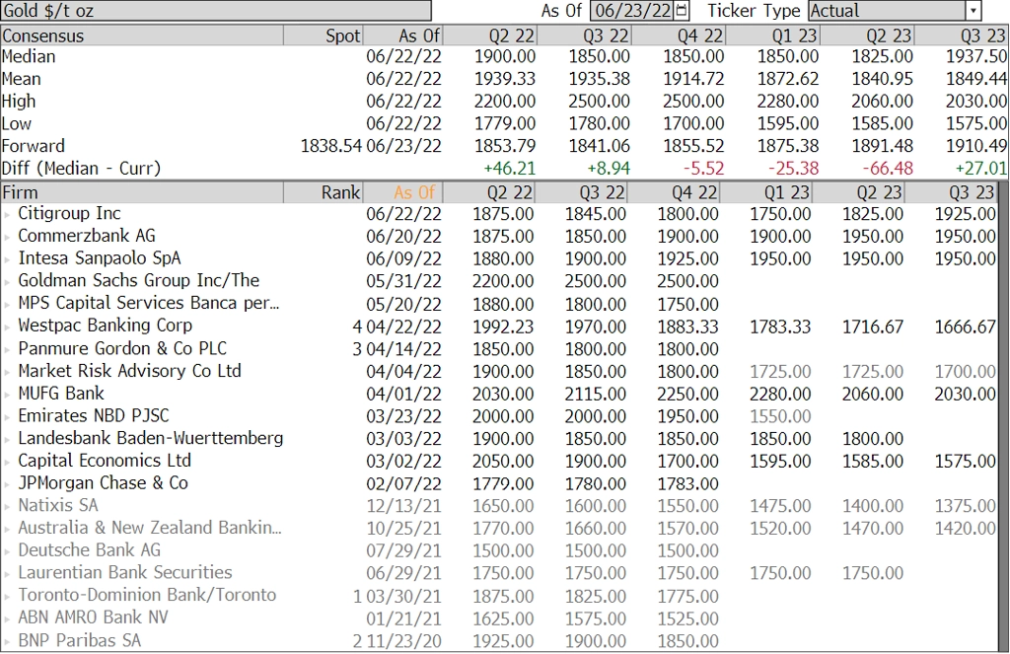Click MUFG Bank Q1 23 value 2280.00

click(780, 395)
